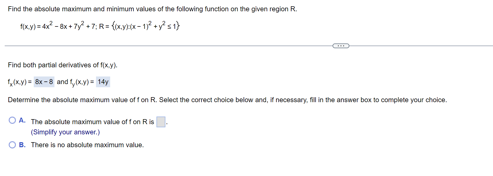
Task: Click the 8x − 8 partial derivative answer box
Action: [43, 81]
